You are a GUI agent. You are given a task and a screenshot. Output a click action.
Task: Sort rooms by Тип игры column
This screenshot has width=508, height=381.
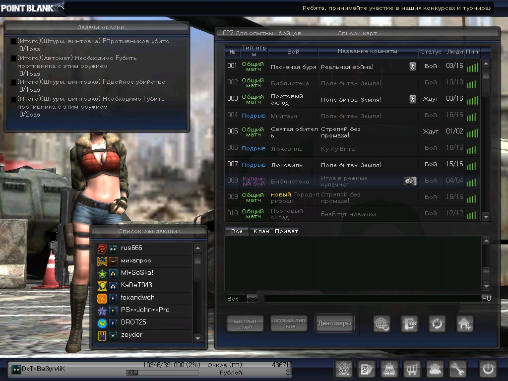coord(254,51)
